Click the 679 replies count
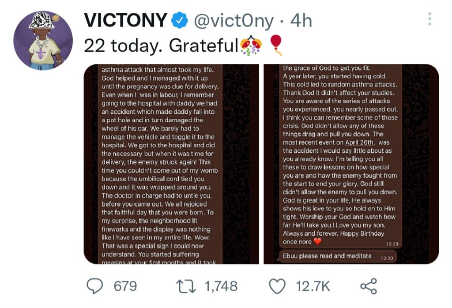 pyautogui.click(x=125, y=286)
